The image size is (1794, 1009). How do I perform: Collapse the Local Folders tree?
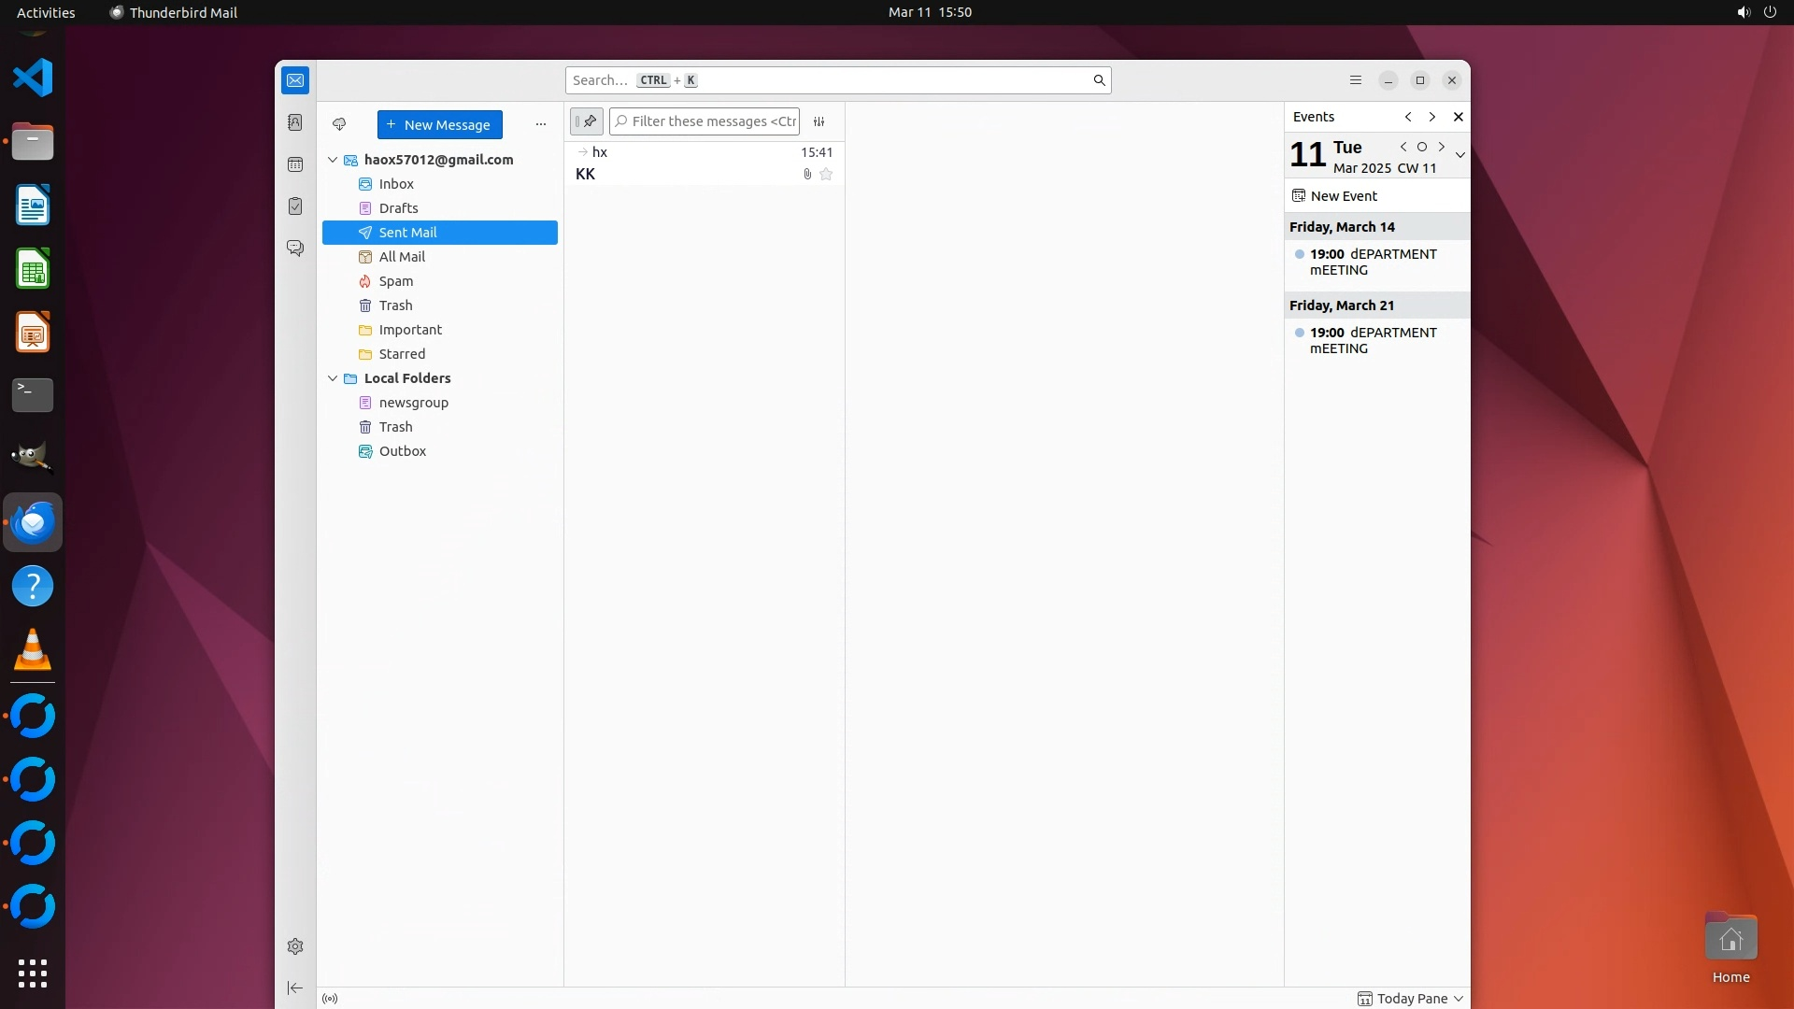coord(333,378)
